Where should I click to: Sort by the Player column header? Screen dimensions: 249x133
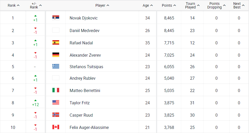click(x=102, y=5)
